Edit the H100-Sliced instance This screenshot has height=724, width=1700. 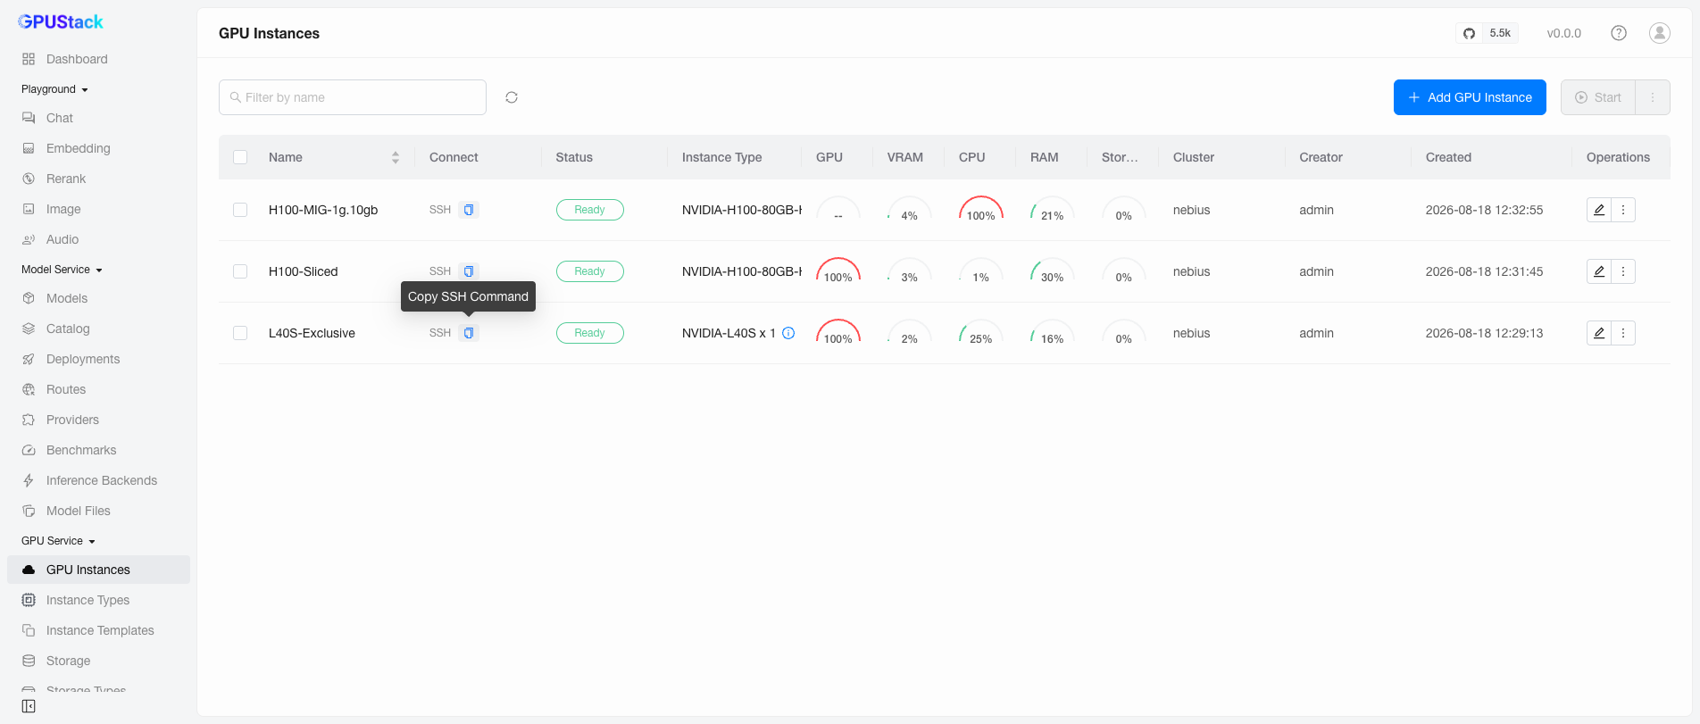click(1599, 271)
